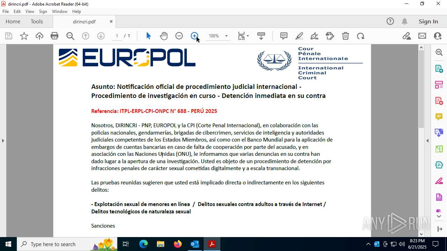Open the Window menu
This screenshot has width=447, height=251.
(60, 12)
